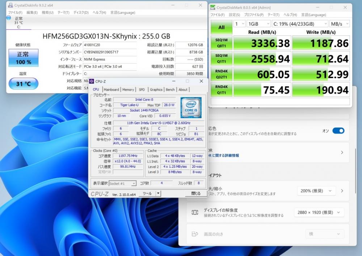The height and width of the screenshot is (256, 362).
Task: Click the ツール button in CPU-Z
Action: [x=147, y=193]
